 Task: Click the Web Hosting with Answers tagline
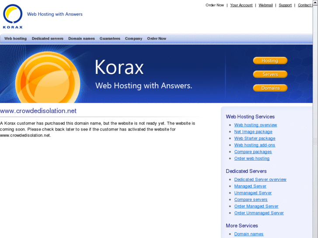point(55,14)
